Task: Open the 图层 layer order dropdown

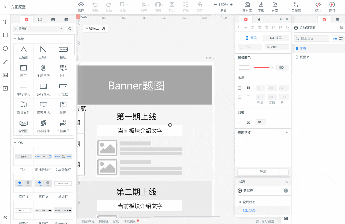Action: coord(159,5)
